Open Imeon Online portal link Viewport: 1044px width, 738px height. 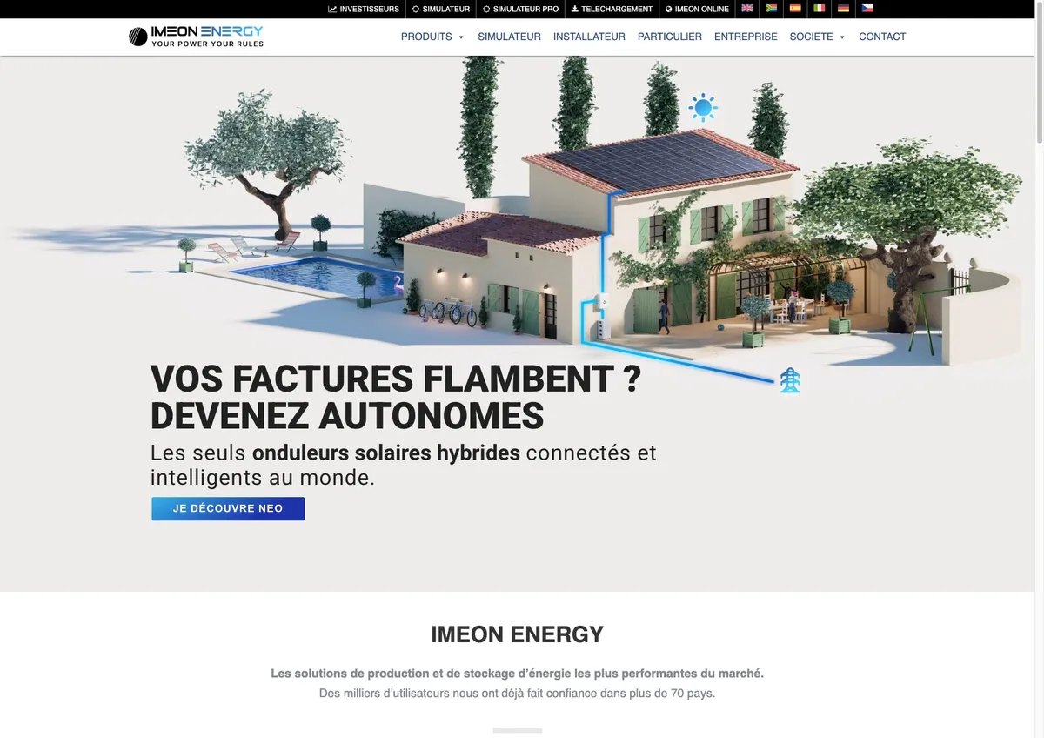coord(698,9)
